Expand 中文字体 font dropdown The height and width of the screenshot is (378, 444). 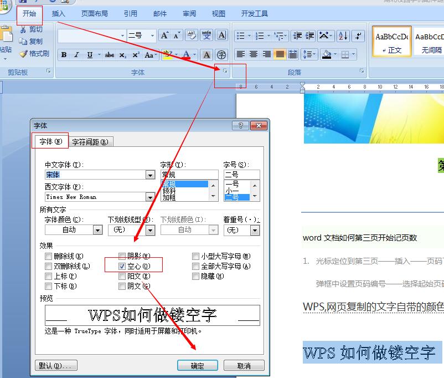tap(150, 175)
